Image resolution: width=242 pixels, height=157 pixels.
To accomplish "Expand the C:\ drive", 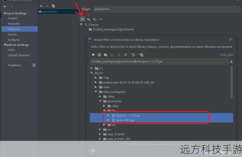I will pos(92,68).
